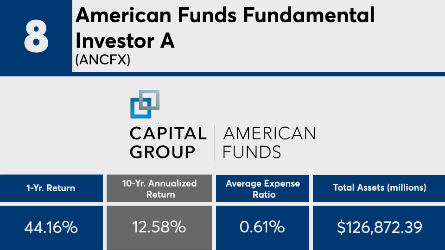
Task: Click the $126,872.39 total assets value
Action: click(379, 227)
